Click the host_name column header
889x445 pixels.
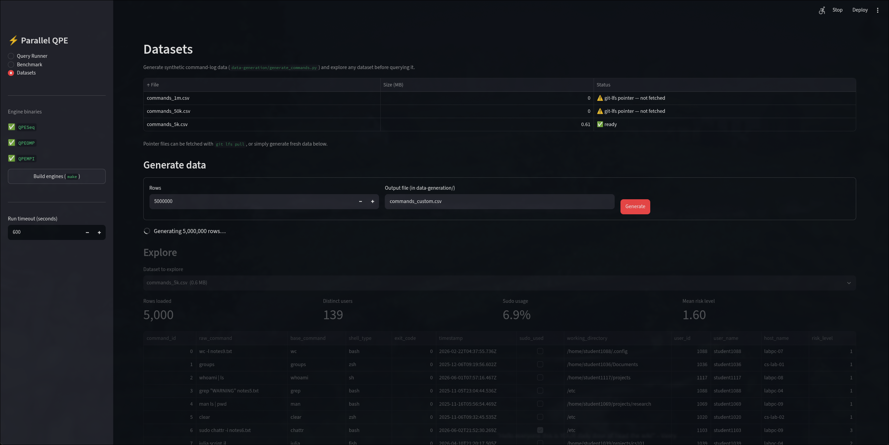coord(785,338)
